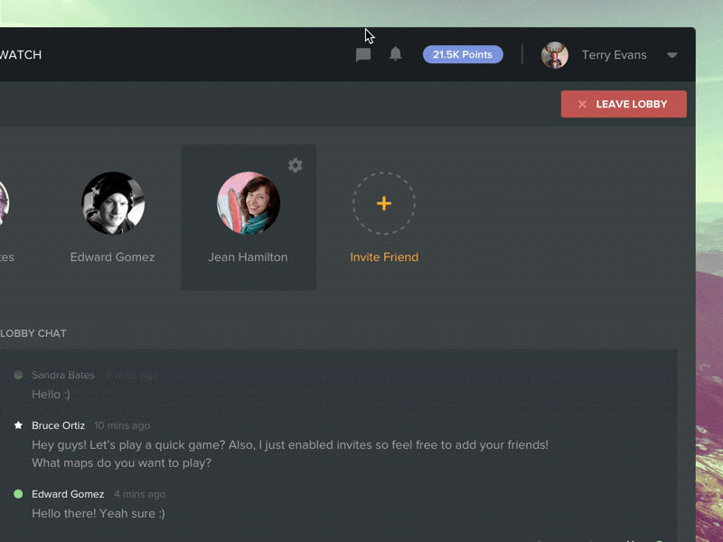Click Edward Gomez name in chat
Image resolution: width=723 pixels, height=542 pixels.
tap(68, 494)
